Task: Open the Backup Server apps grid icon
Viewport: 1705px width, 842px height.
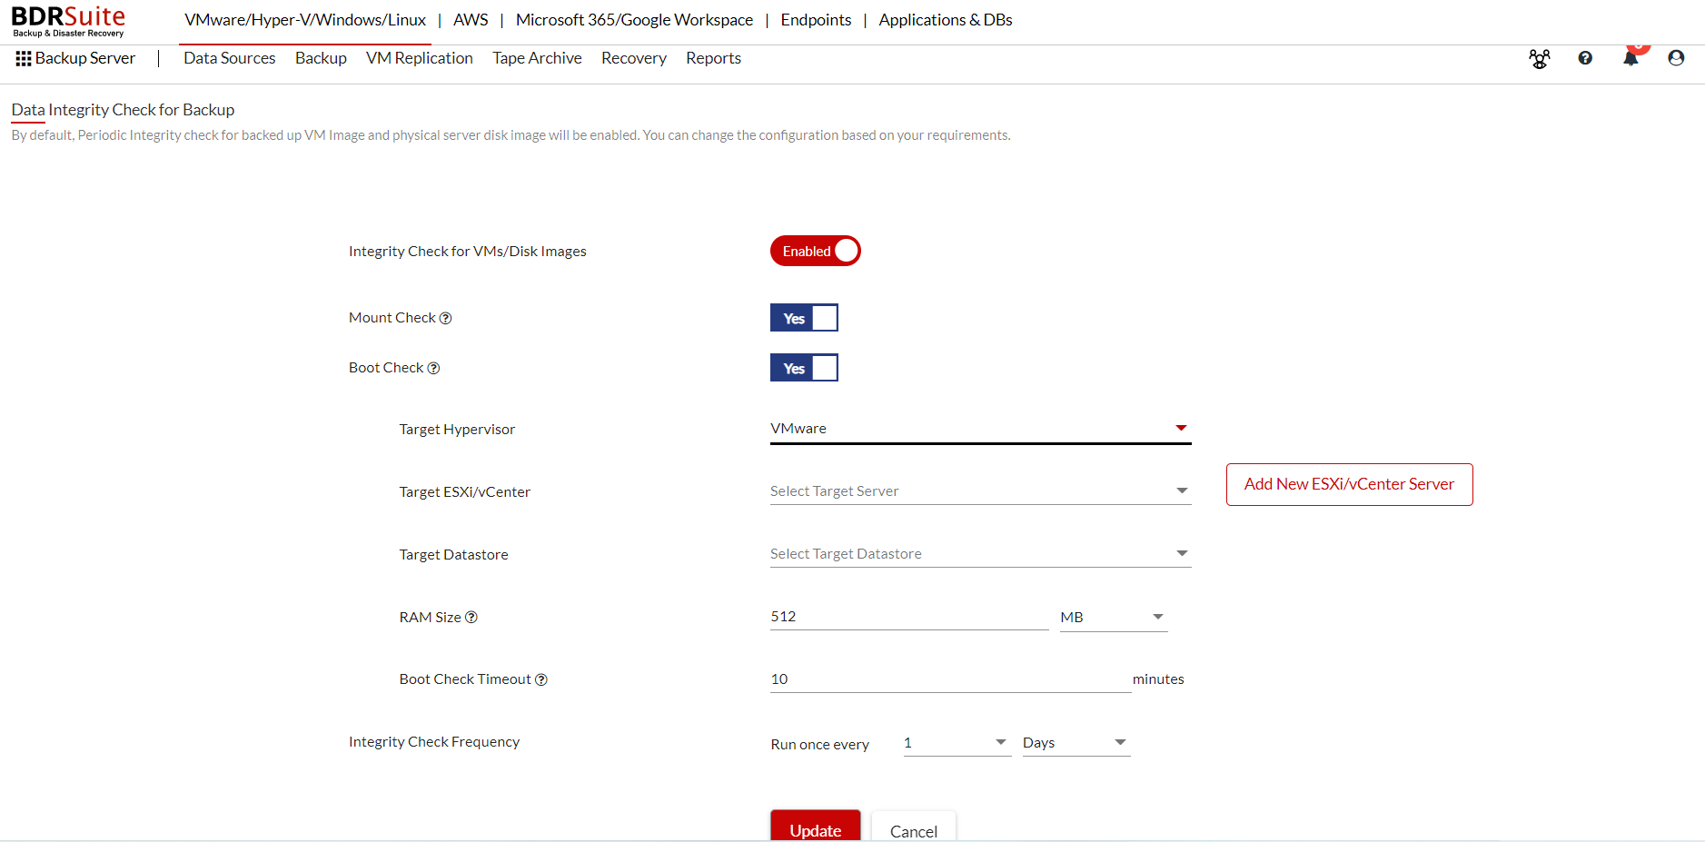Action: click(x=24, y=58)
